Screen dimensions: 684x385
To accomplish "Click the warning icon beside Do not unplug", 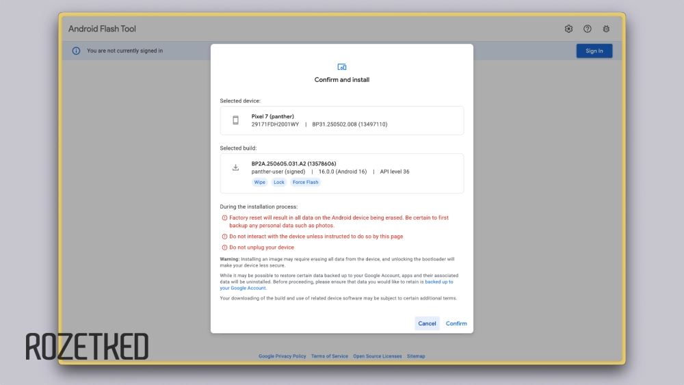I will tap(224, 248).
